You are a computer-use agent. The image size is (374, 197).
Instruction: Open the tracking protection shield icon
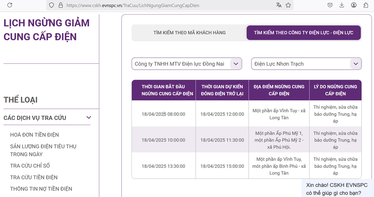tap(51, 5)
